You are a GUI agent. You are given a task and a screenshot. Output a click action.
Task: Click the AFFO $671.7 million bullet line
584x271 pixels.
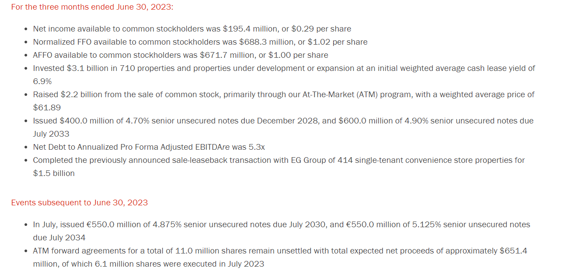[x=180, y=55]
